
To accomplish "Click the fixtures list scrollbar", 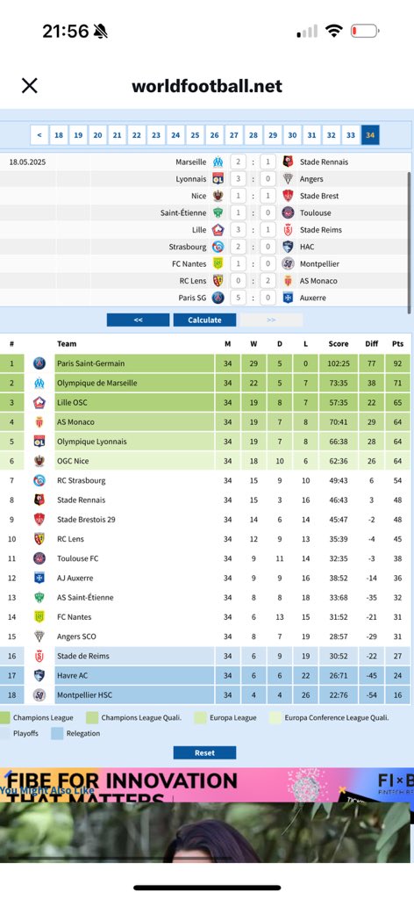I will tap(409, 241).
